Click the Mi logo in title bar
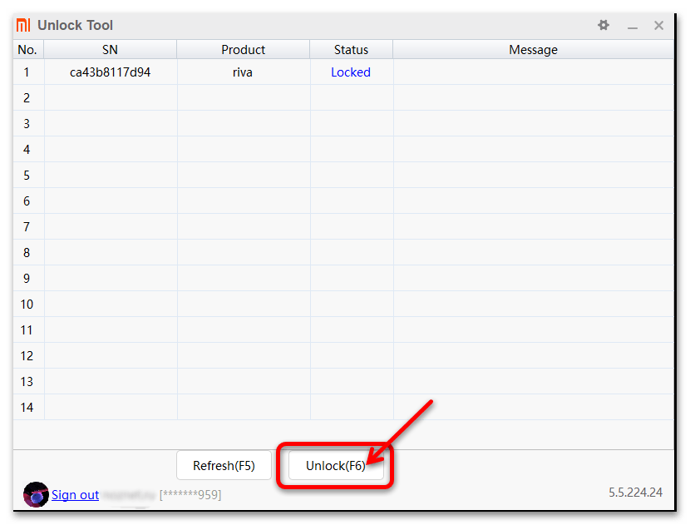This screenshot has height=525, width=690. point(23,26)
